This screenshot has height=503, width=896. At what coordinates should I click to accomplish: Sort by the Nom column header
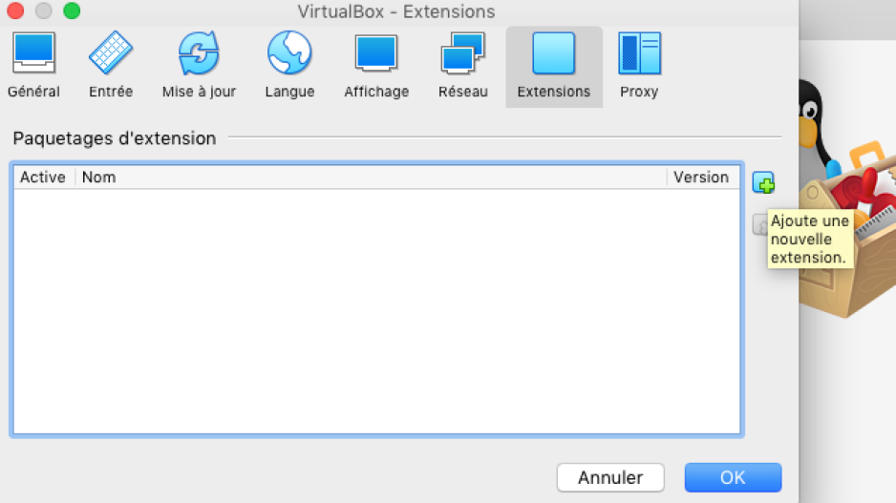pos(371,178)
